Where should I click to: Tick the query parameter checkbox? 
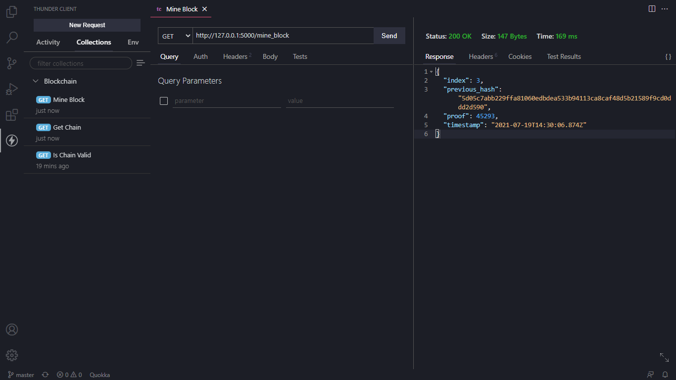pos(164,101)
